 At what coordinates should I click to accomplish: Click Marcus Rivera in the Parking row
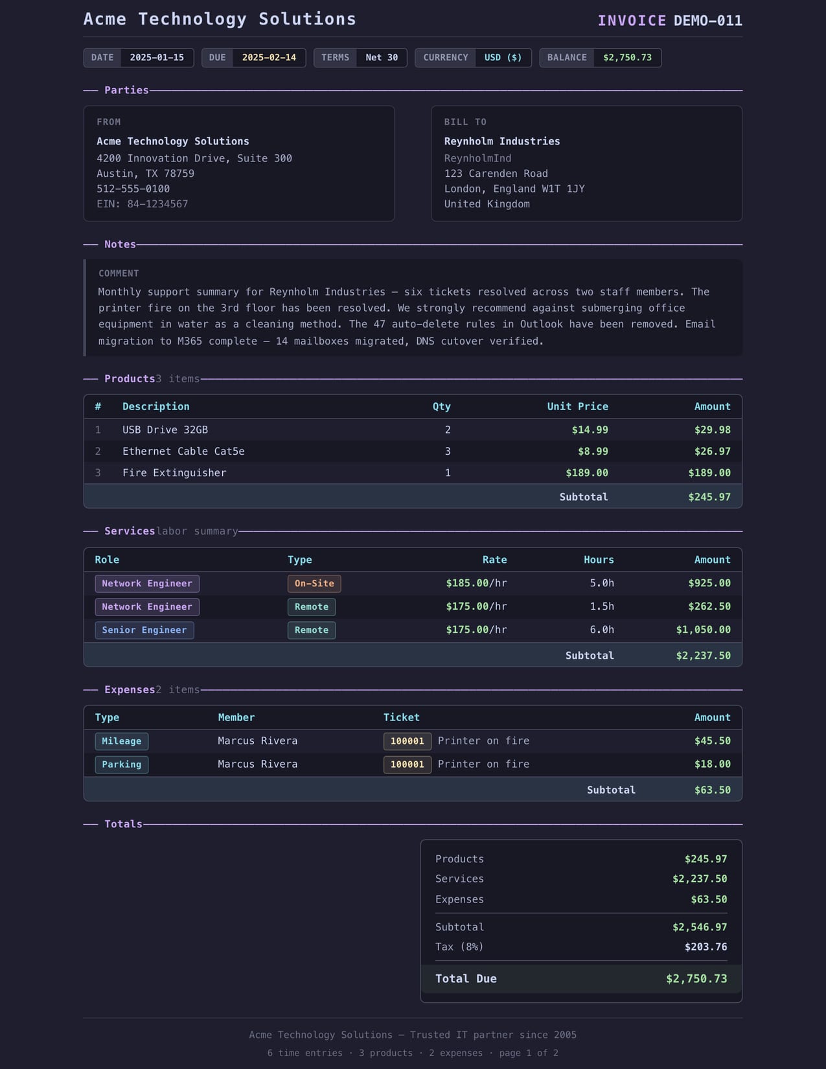[x=258, y=764]
